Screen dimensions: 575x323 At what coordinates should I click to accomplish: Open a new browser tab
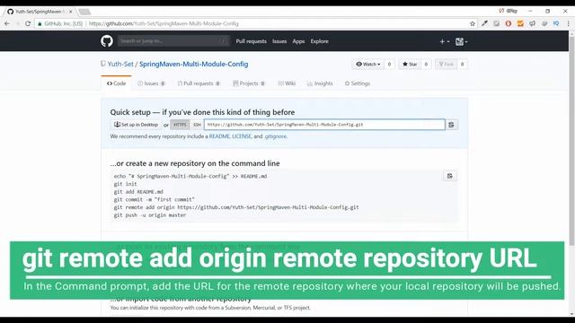click(84, 12)
